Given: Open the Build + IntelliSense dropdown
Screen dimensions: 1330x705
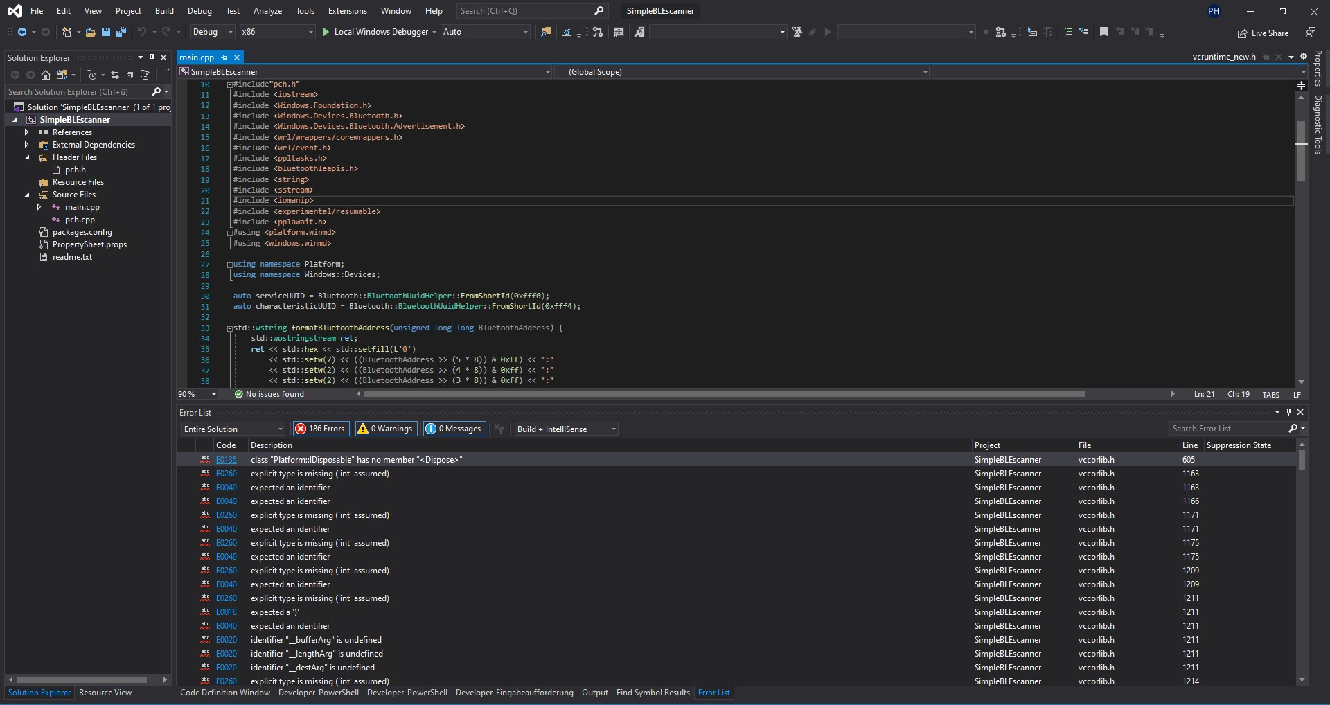Looking at the screenshot, I should click(566, 429).
